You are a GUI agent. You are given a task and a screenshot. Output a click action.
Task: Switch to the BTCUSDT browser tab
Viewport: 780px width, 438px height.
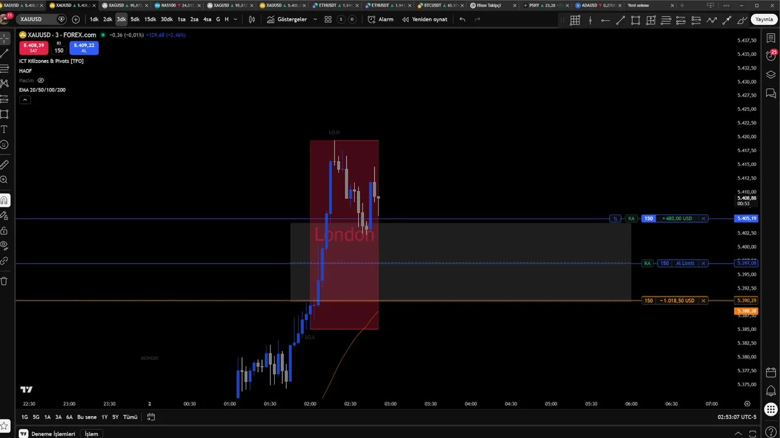(x=441, y=5)
